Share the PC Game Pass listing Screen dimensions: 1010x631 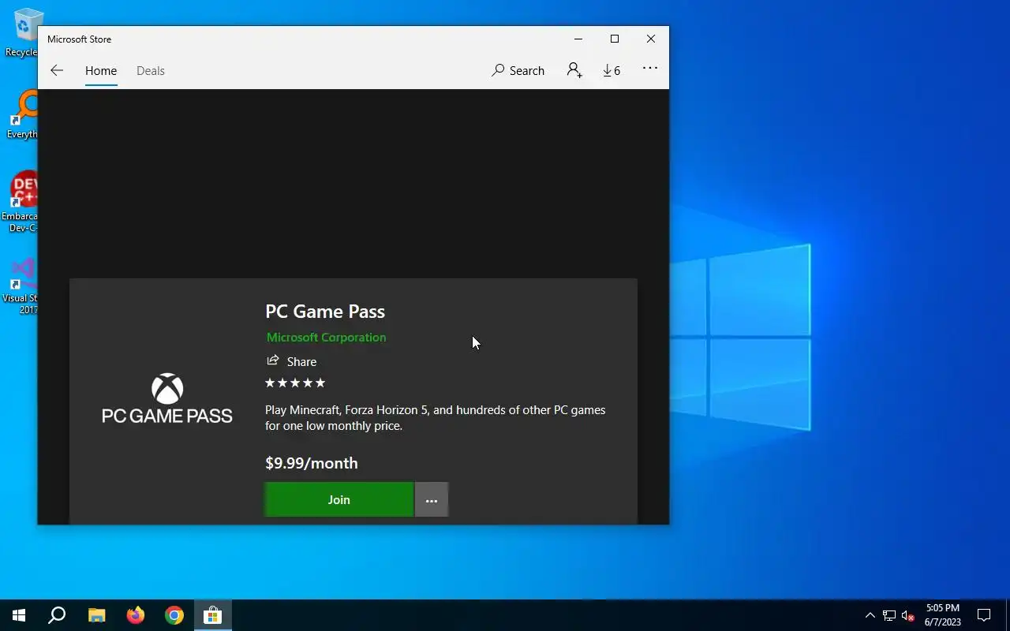point(292,361)
